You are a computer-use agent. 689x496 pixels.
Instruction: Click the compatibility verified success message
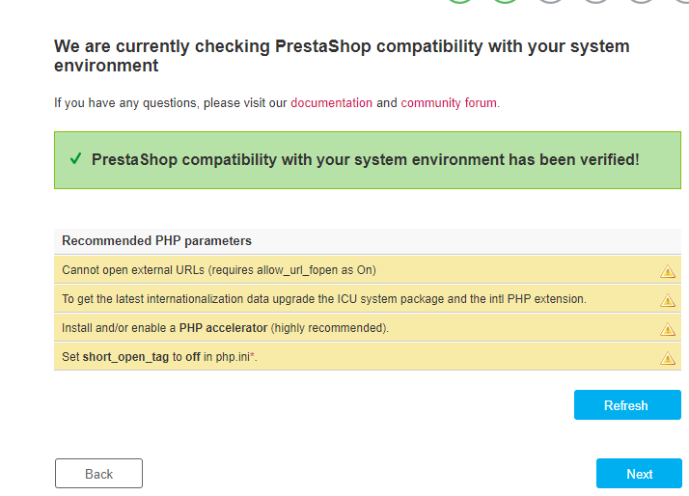click(x=365, y=159)
